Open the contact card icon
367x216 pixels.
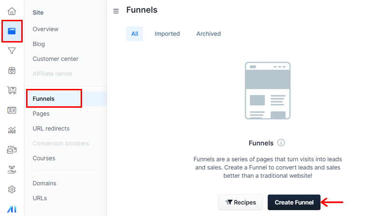coord(12,110)
